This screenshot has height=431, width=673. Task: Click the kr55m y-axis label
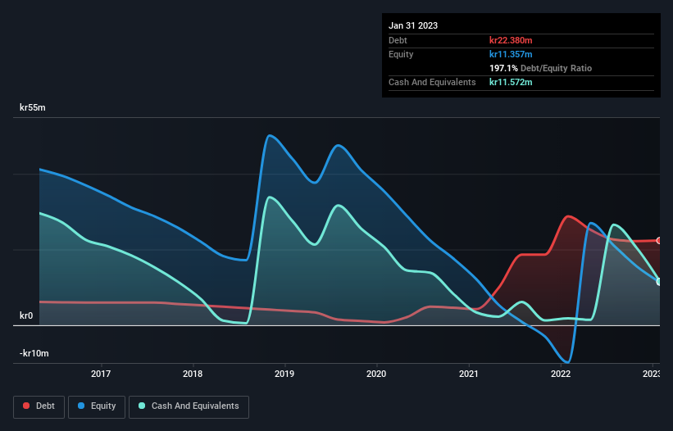33,107
